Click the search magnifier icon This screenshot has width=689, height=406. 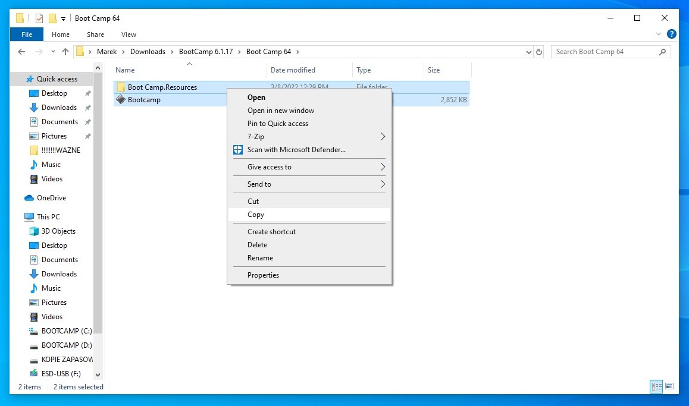tap(662, 52)
